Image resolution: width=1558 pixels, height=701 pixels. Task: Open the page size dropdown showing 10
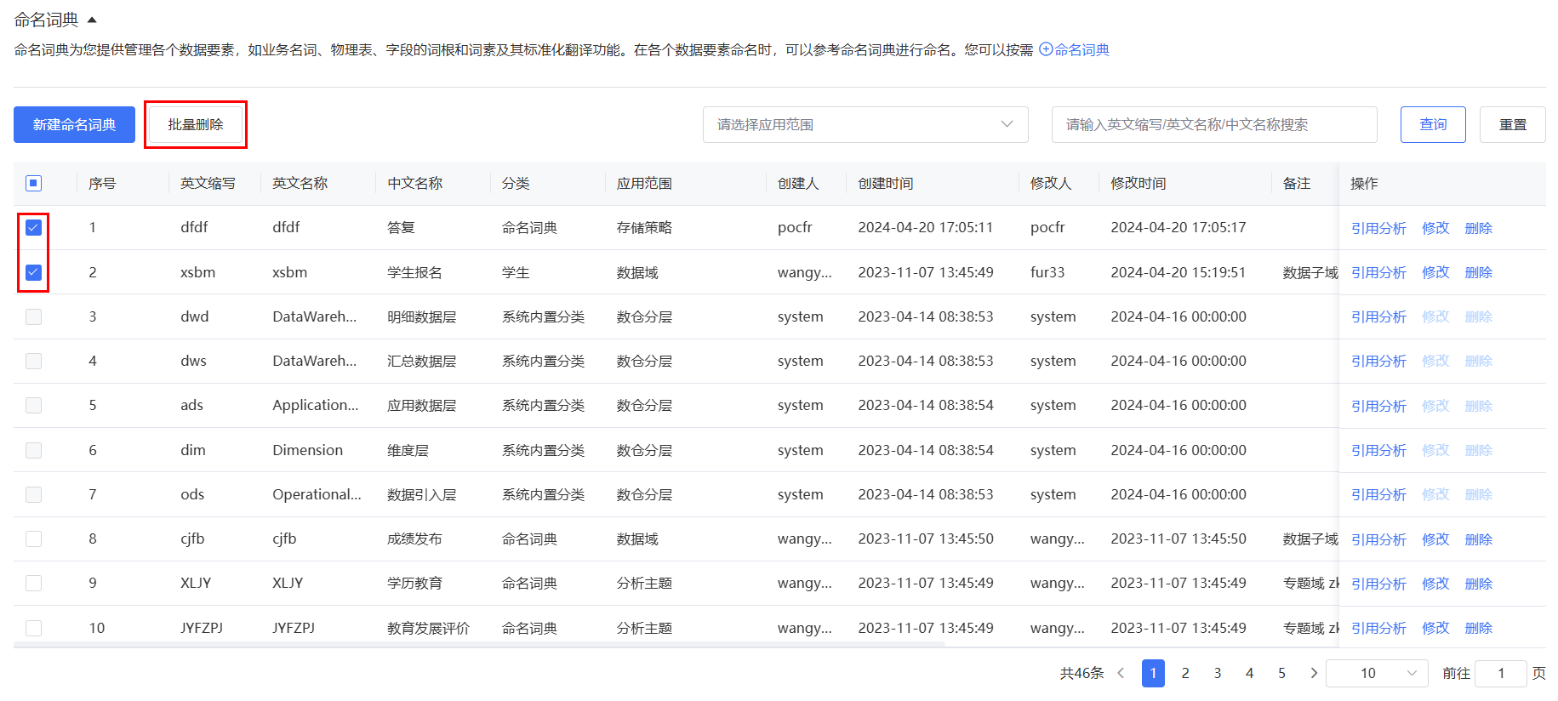click(1377, 673)
